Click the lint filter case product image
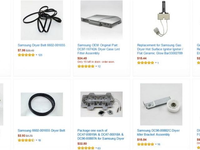The width and height of the screenshot is (200, 150). pyautogui.click(x=102, y=20)
